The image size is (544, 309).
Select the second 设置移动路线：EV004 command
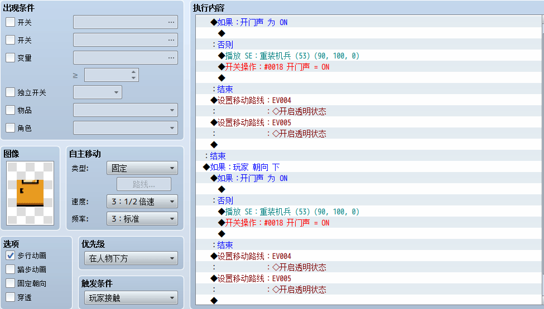368,256
